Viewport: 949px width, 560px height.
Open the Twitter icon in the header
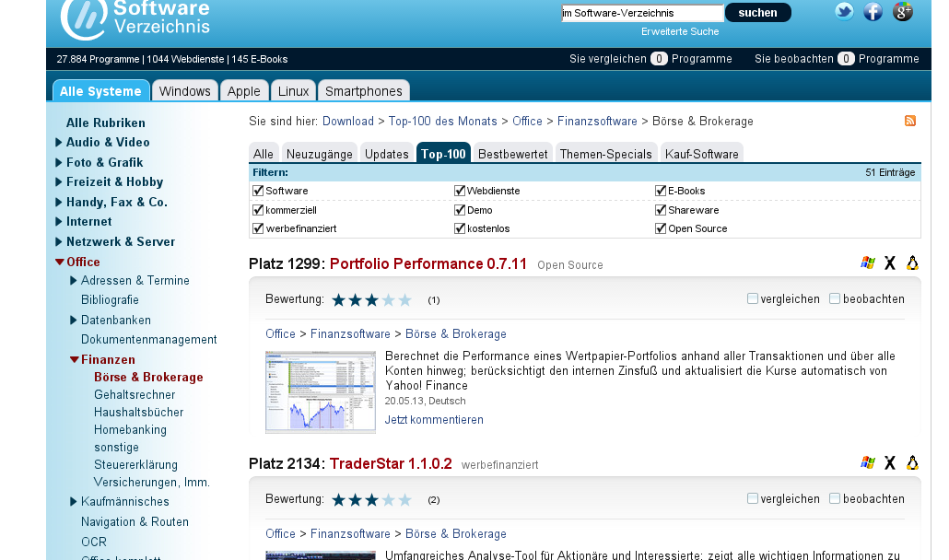pos(844,11)
